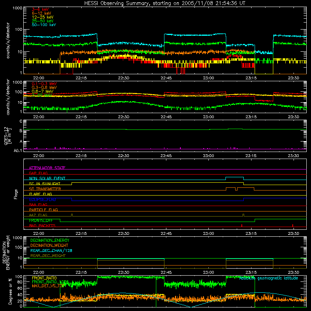Click the green 25-50 keV legend entry
311x311 pixels.
pyautogui.click(x=42, y=21)
